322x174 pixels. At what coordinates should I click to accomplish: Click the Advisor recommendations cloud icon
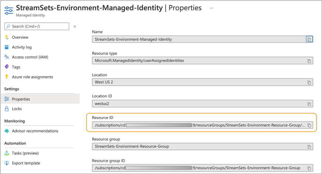click(7, 131)
